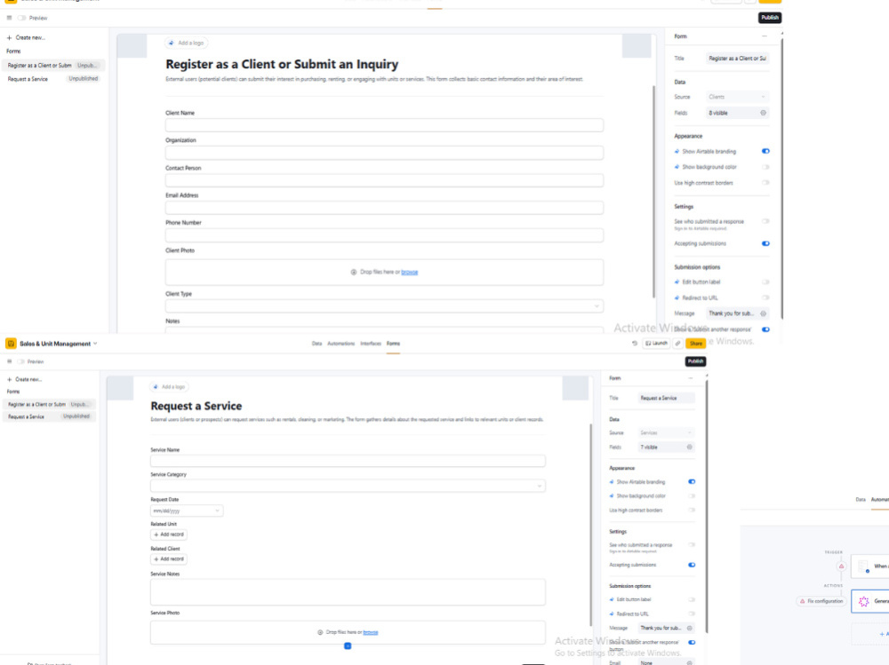Switch to the Automations tab in the header
The height and width of the screenshot is (665, 889).
(x=340, y=344)
